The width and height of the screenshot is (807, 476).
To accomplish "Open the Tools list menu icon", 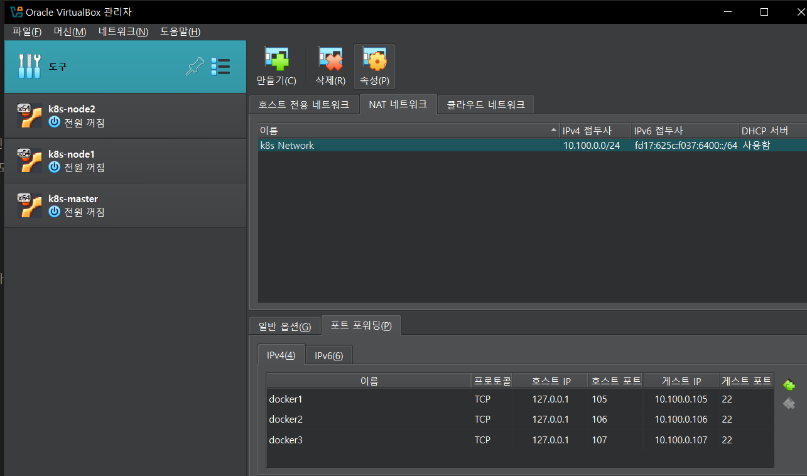I will 220,67.
